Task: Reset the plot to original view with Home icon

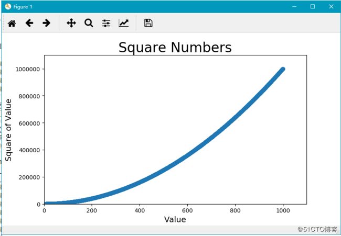Action: point(12,23)
